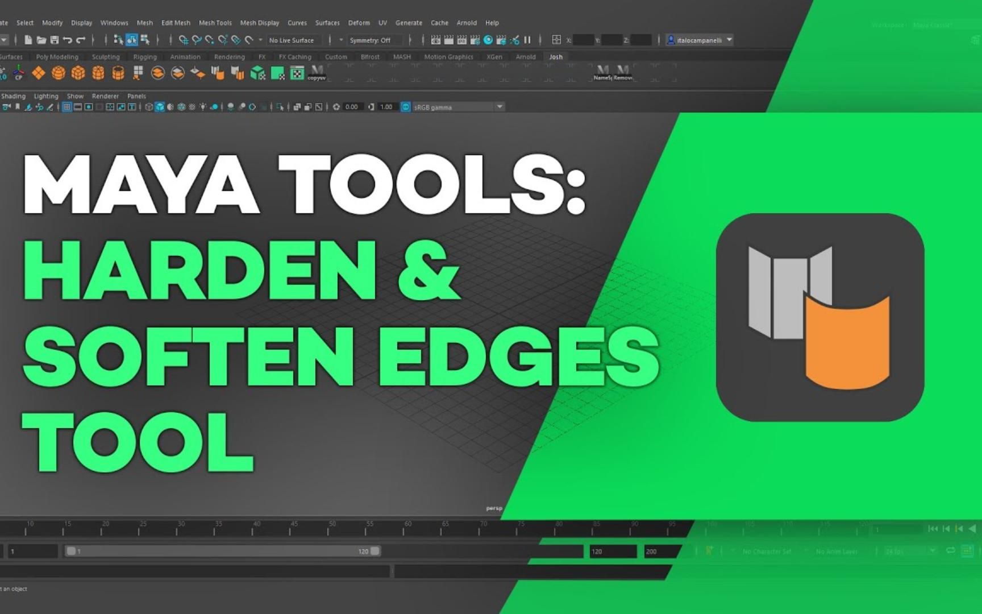Screen dimensions: 982x614
Task: Click the Remove shelf script
Action: click(623, 73)
